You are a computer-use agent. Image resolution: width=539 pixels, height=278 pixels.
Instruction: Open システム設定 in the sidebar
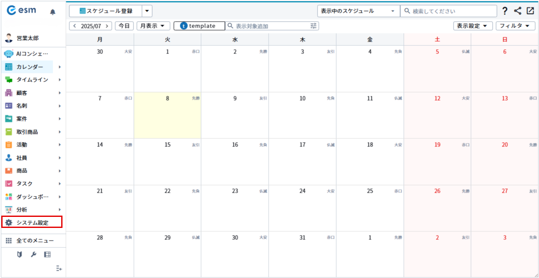[x=32, y=222]
